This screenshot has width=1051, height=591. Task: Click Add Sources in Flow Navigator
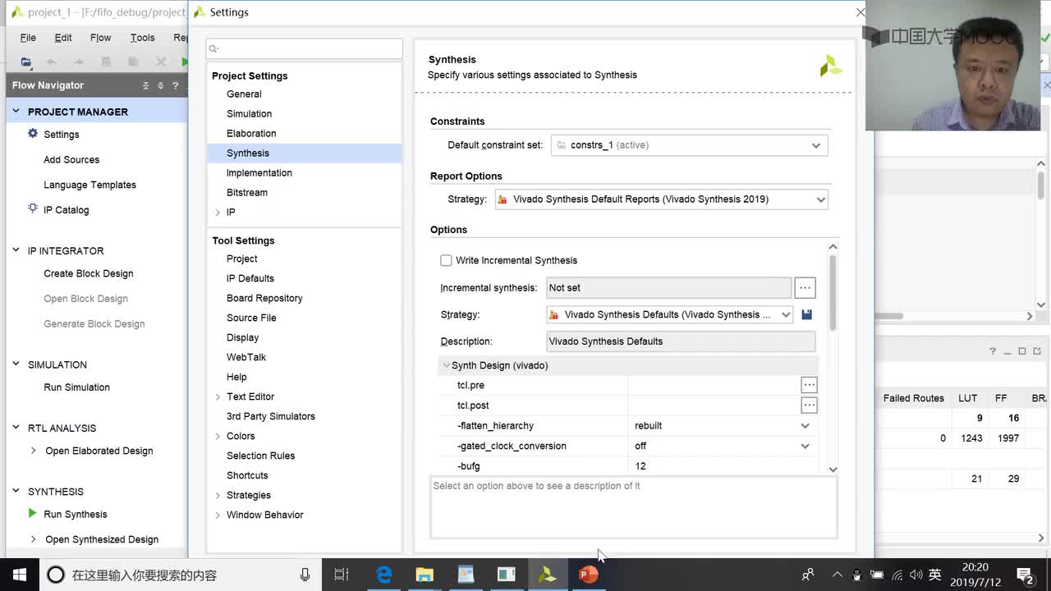(x=71, y=159)
